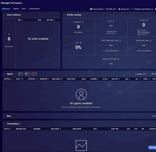
Task: Click the Manager Workspace title
Action: point(12,3)
